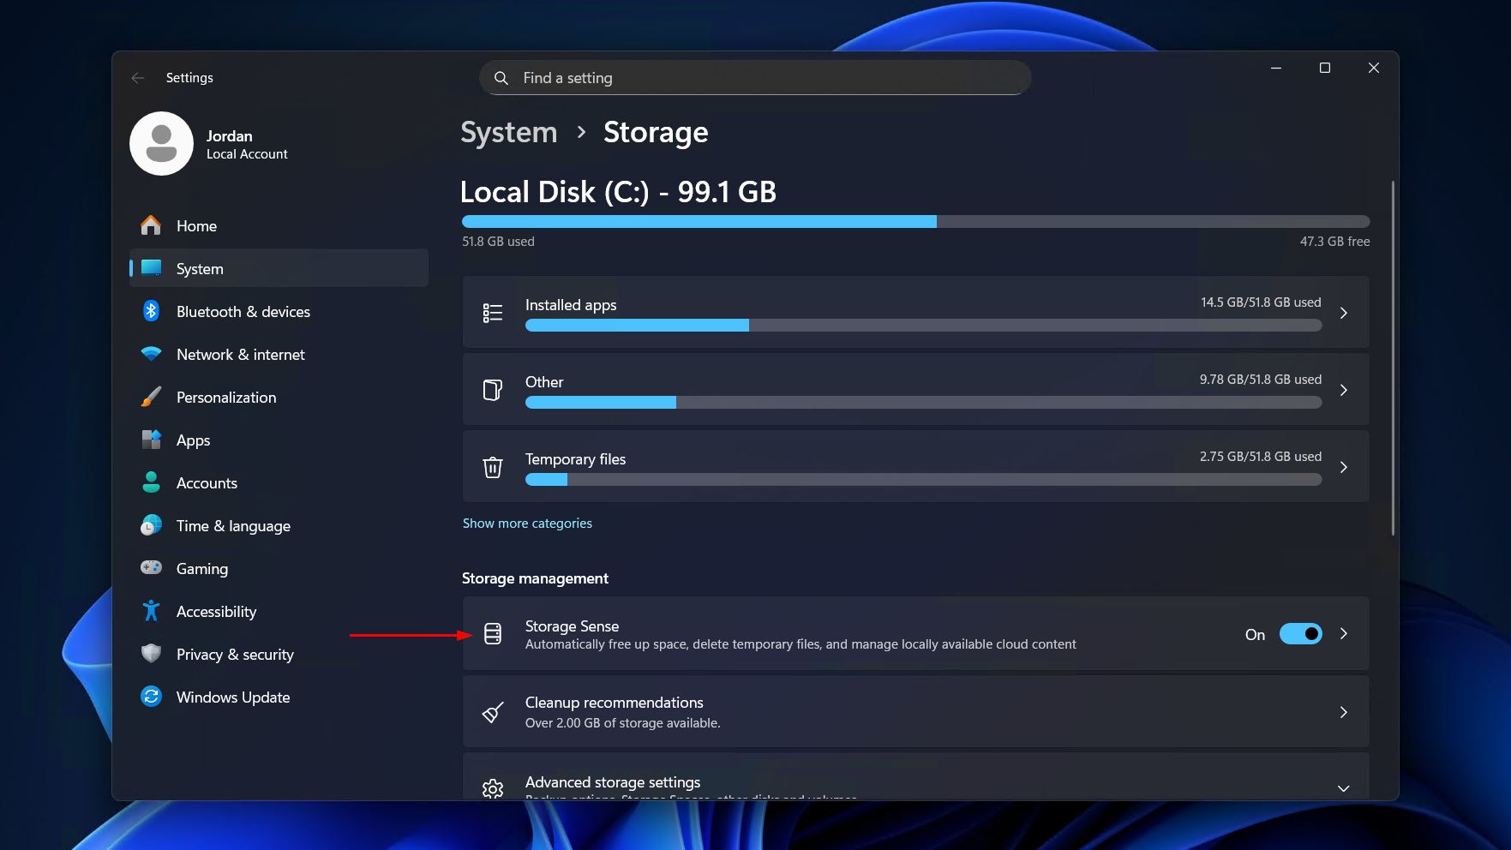Open the Storage Sense drive icon

point(493,634)
